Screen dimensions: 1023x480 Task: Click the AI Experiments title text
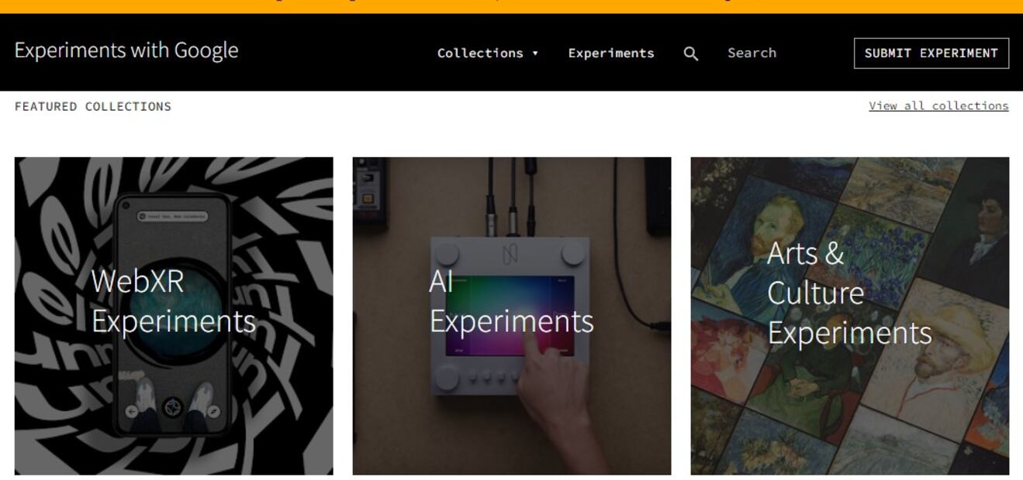511,301
